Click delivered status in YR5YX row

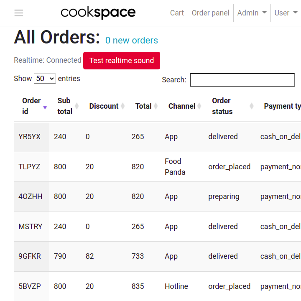coord(223,137)
